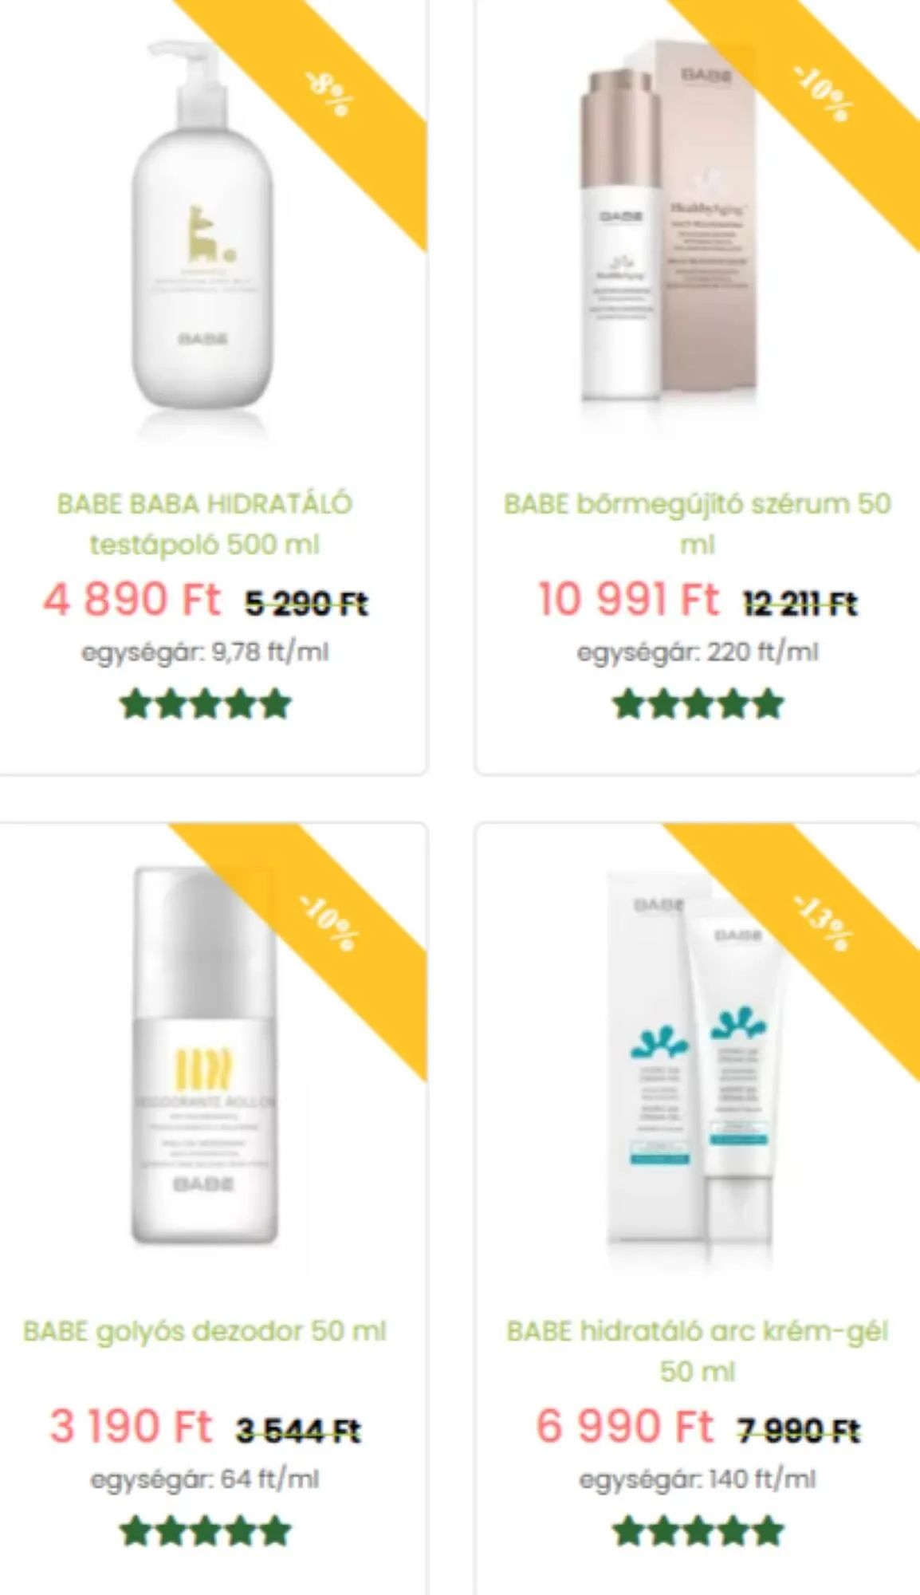Click the -10% ribbon on the deodorant card
Image resolution: width=920 pixels, height=1595 pixels.
pos(328,923)
